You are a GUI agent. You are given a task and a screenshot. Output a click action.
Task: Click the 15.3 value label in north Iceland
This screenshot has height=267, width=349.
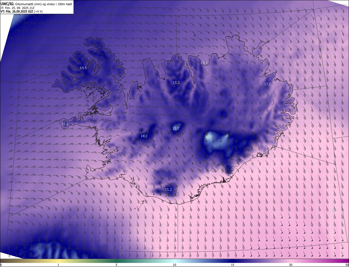coord(176,82)
